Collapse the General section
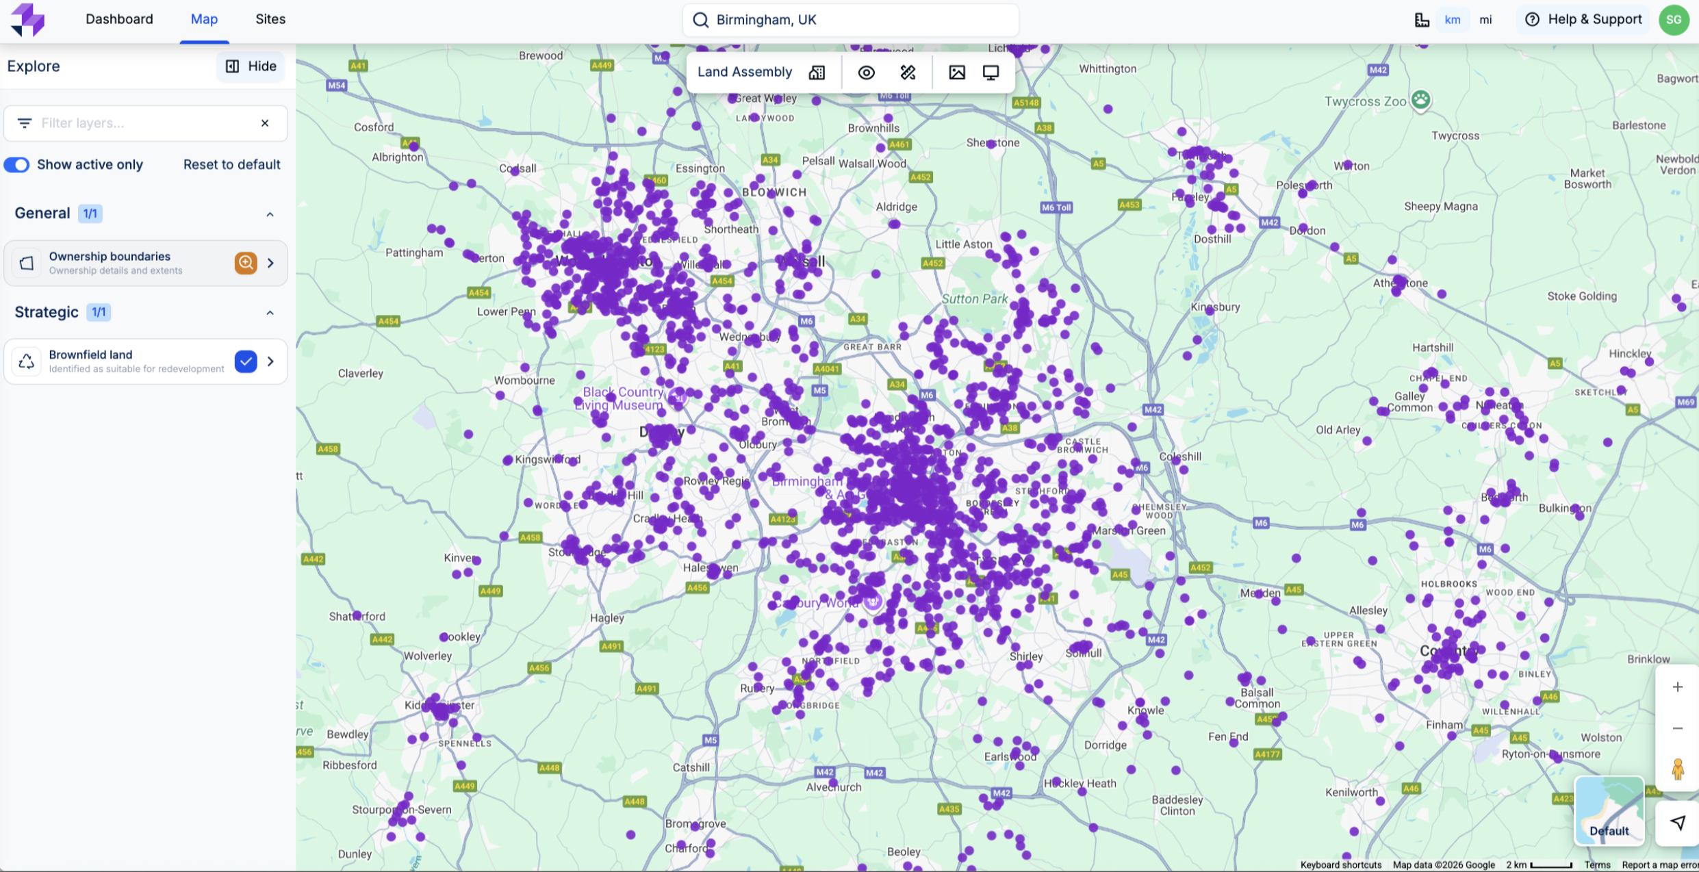This screenshot has height=872, width=1699. (270, 214)
